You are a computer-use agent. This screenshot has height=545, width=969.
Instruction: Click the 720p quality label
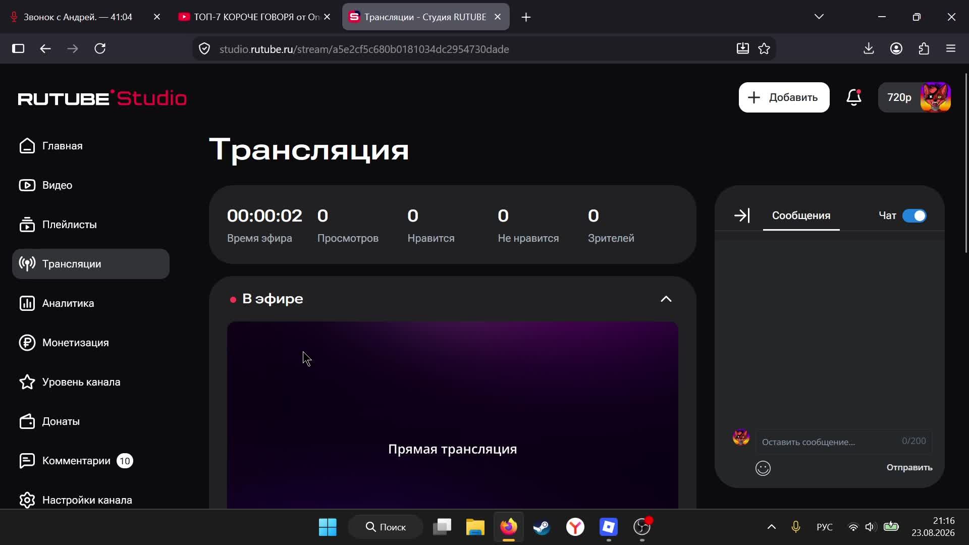pyautogui.click(x=899, y=97)
